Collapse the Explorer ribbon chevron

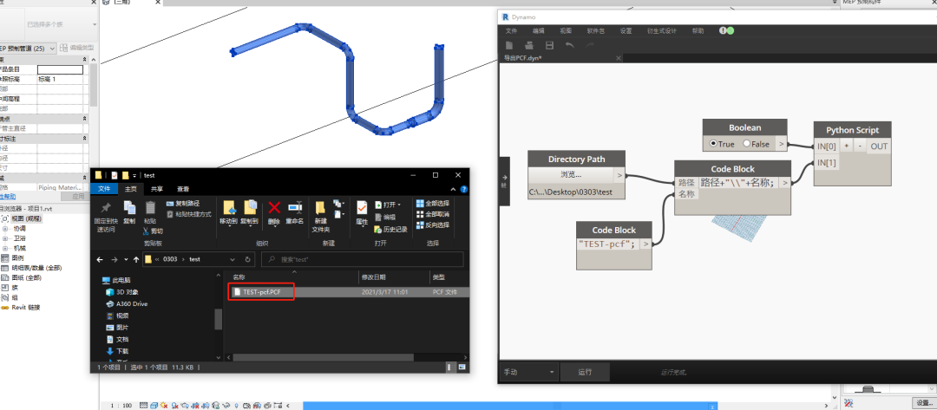[455, 189]
